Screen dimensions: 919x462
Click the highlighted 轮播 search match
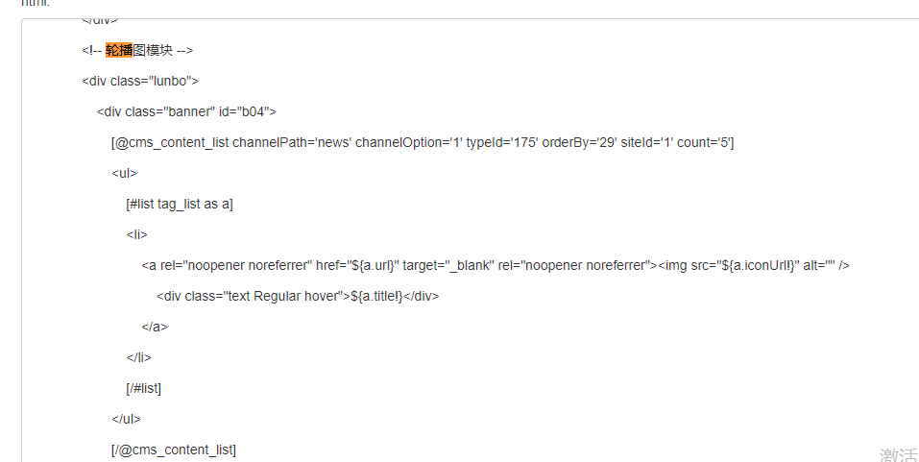pyautogui.click(x=119, y=50)
